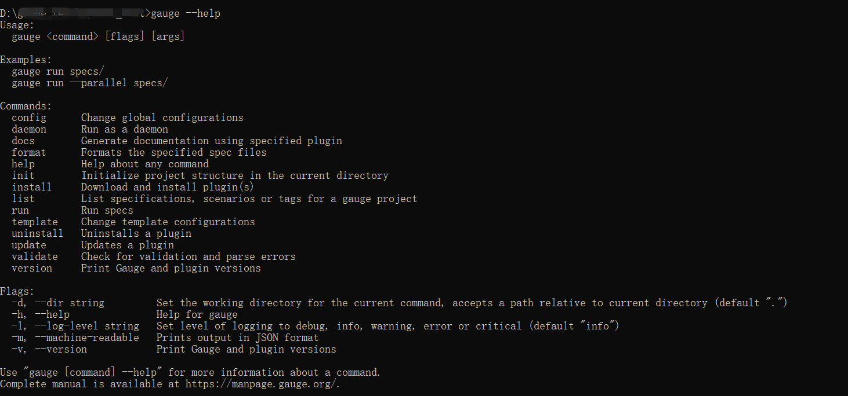Click the 'Flags:' section heading
The width and height of the screenshot is (848, 396).
(17, 291)
